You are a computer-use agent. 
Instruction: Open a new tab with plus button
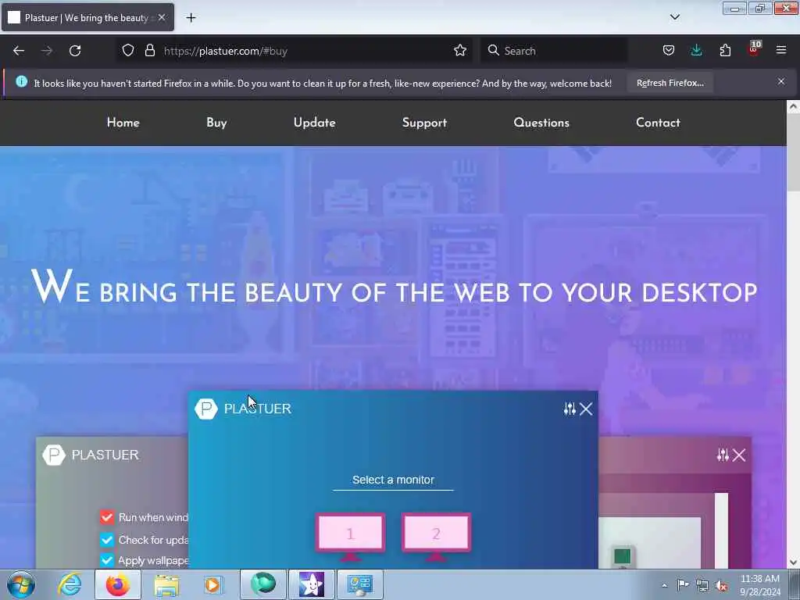191,18
